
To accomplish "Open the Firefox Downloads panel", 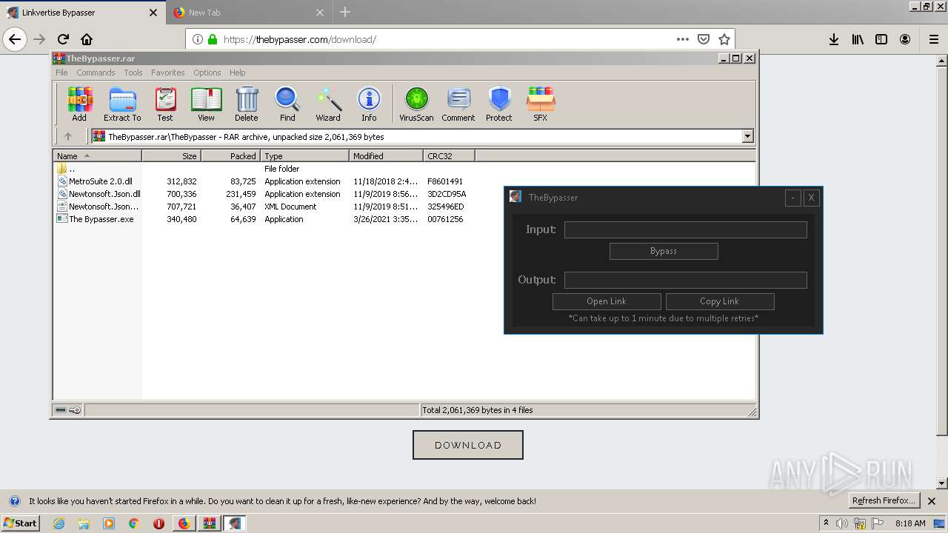I will click(834, 39).
